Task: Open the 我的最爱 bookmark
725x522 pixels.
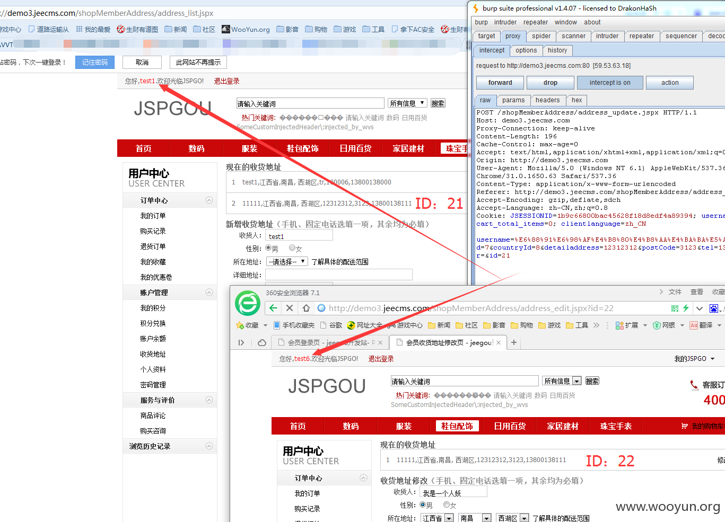Action: (93, 30)
